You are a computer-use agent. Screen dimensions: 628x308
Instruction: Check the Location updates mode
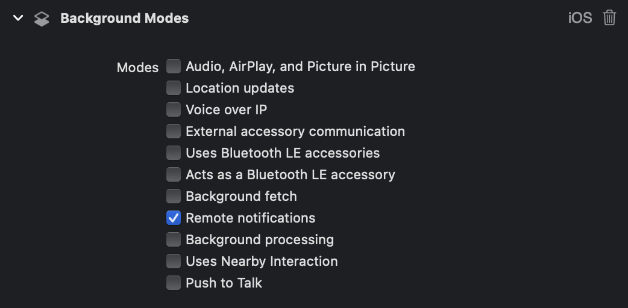pyautogui.click(x=174, y=88)
